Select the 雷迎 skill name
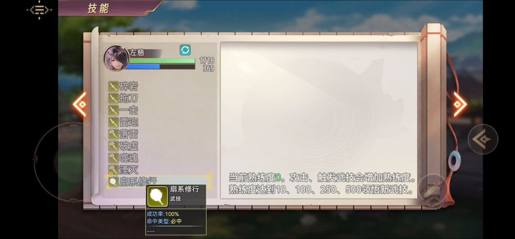The image size is (515, 239). pyautogui.click(x=128, y=122)
